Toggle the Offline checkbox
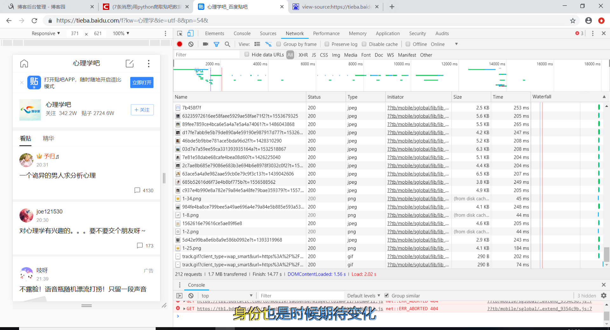Viewport: 610px width, 330px height. 408,44
